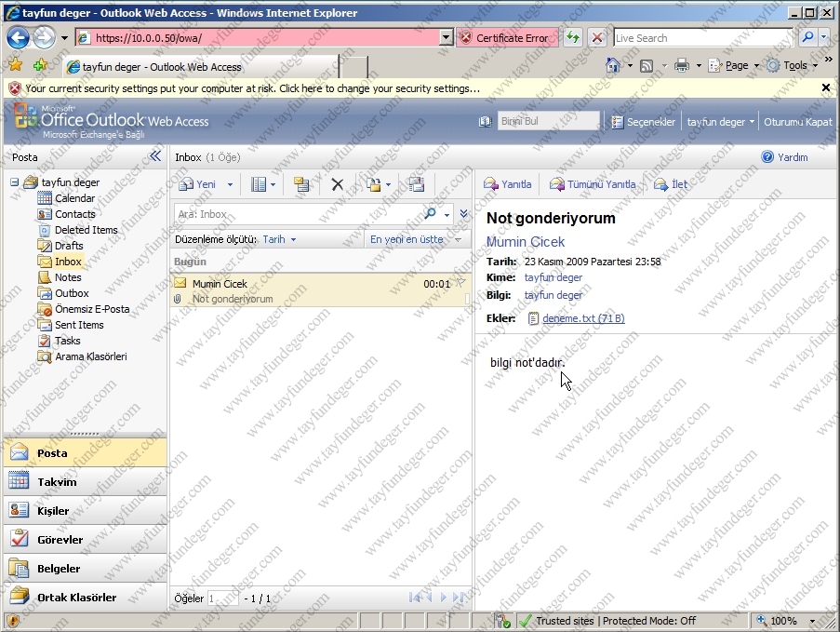Open the Favorites Center star icon

pyautogui.click(x=16, y=65)
